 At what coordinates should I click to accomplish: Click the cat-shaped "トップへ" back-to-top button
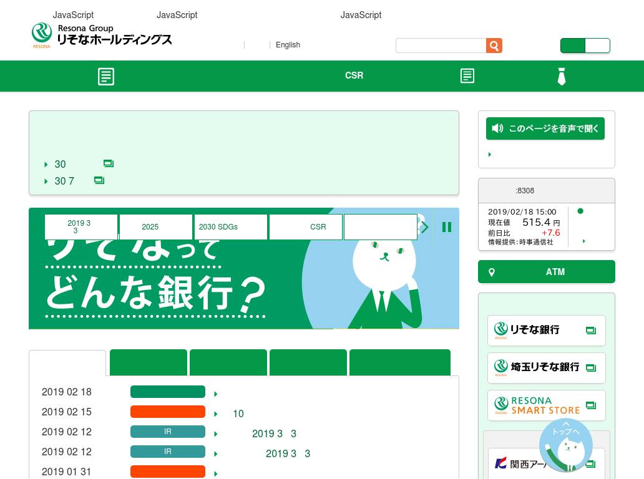click(566, 446)
